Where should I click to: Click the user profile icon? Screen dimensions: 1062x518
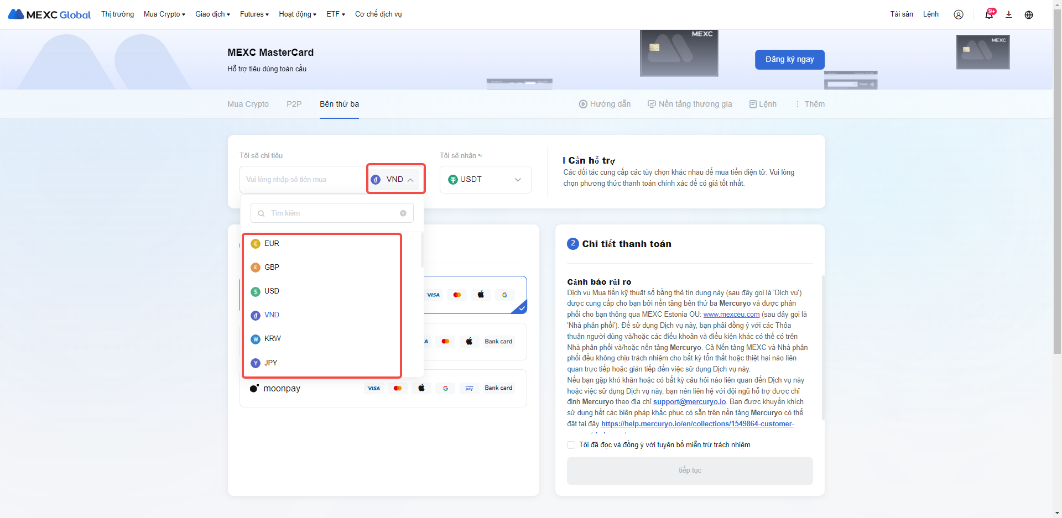point(959,14)
